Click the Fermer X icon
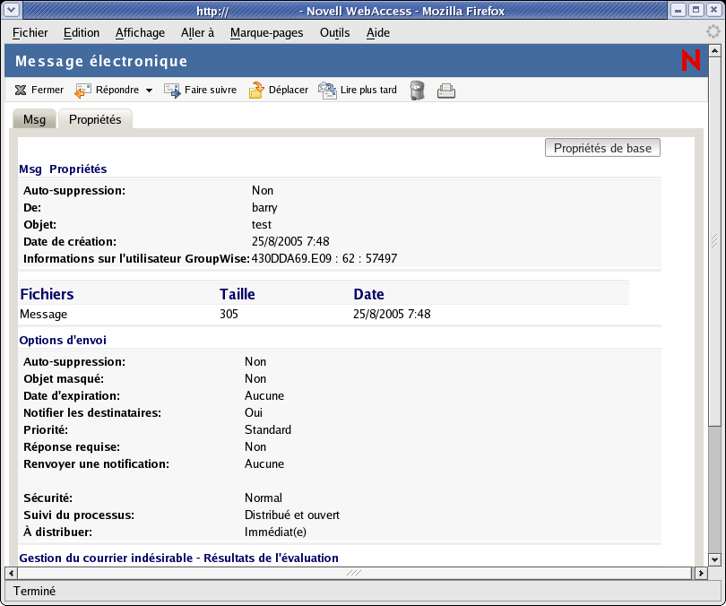 [x=21, y=90]
